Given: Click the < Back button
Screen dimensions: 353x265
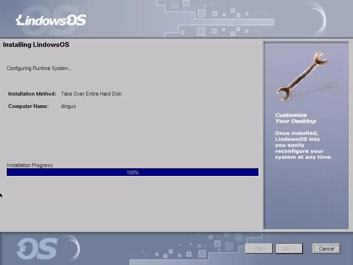Looking at the screenshot, I should [x=259, y=248].
